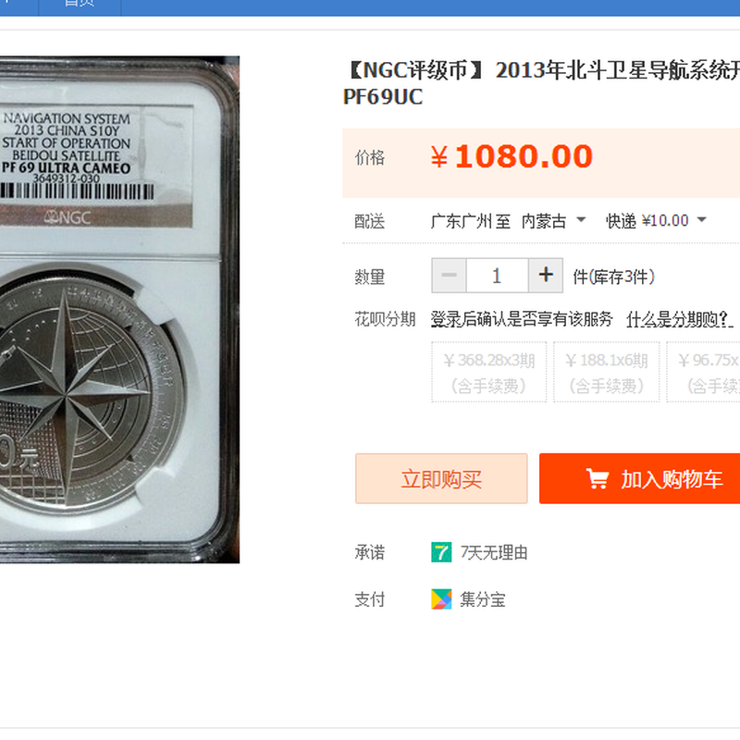Open the 快递 ¥10.00 shipping dropdown
Viewport: 740px width, 740px height.
(x=656, y=220)
